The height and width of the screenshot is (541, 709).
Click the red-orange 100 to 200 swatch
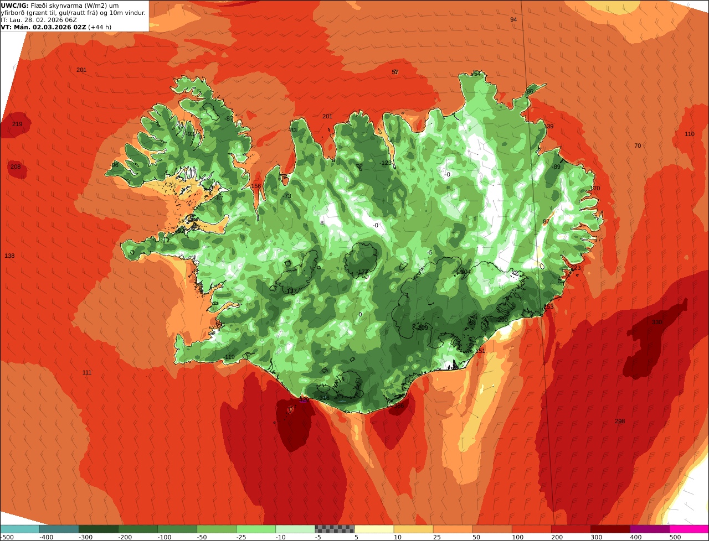531,529
